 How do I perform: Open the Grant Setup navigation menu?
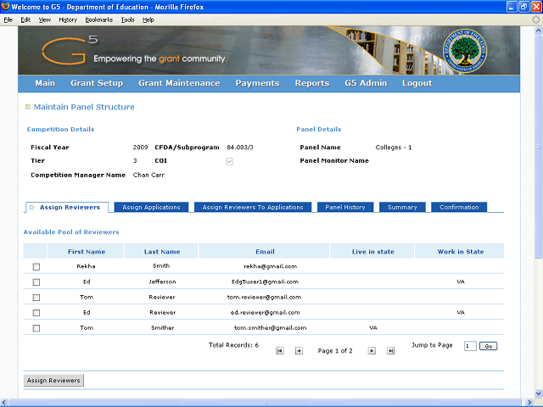tap(97, 83)
